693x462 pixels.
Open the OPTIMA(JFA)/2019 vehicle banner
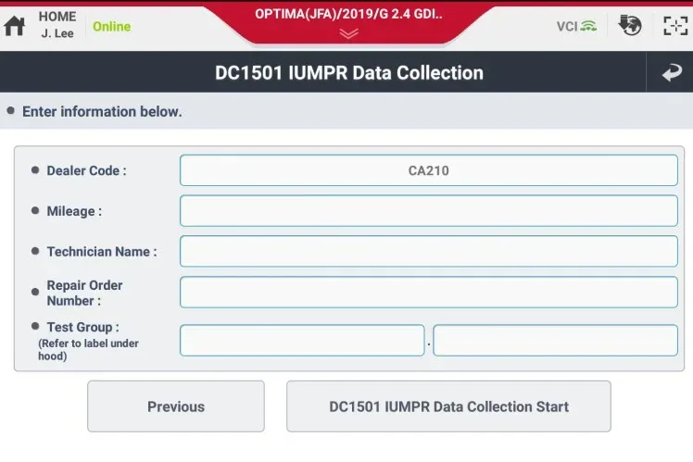(348, 14)
